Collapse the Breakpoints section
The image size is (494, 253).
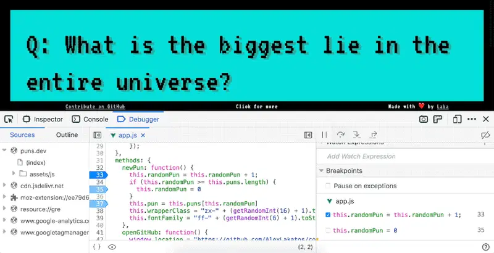tap(321, 171)
